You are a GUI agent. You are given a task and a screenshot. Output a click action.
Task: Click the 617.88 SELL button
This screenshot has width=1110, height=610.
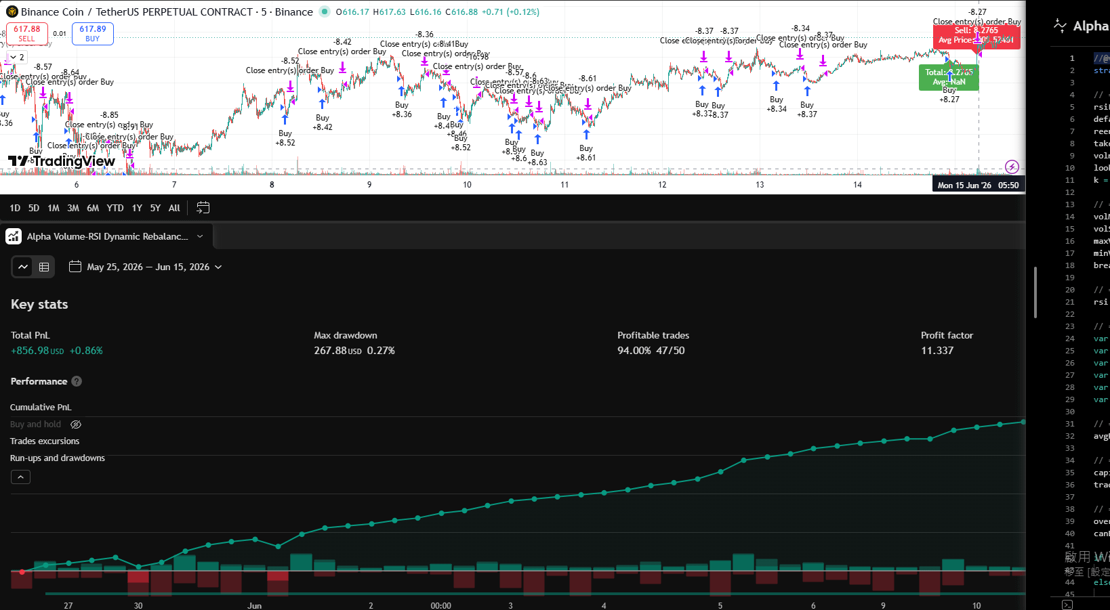pos(27,33)
